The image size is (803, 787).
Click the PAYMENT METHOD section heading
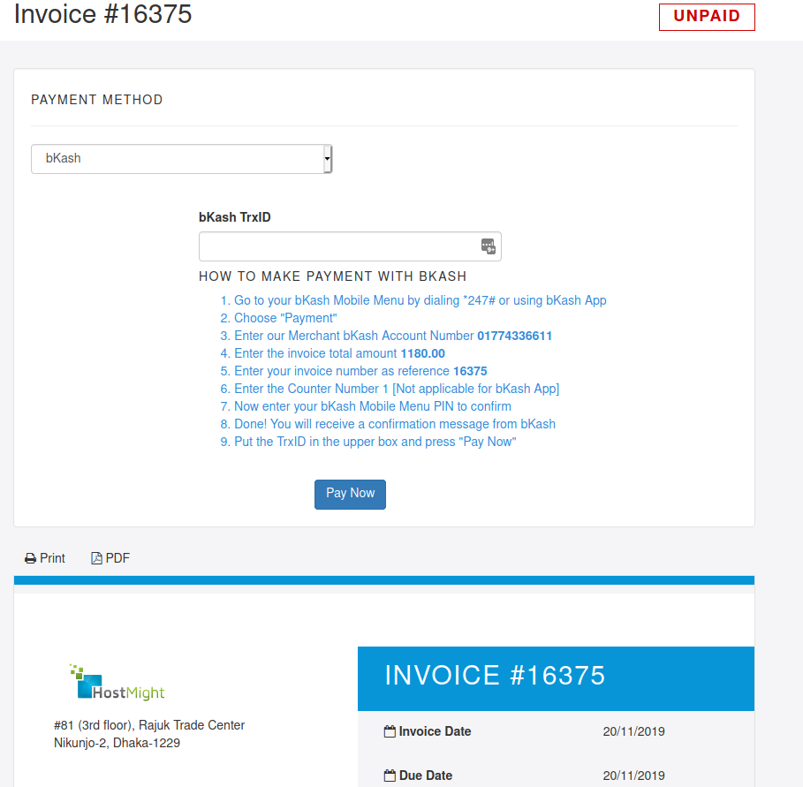(x=97, y=100)
